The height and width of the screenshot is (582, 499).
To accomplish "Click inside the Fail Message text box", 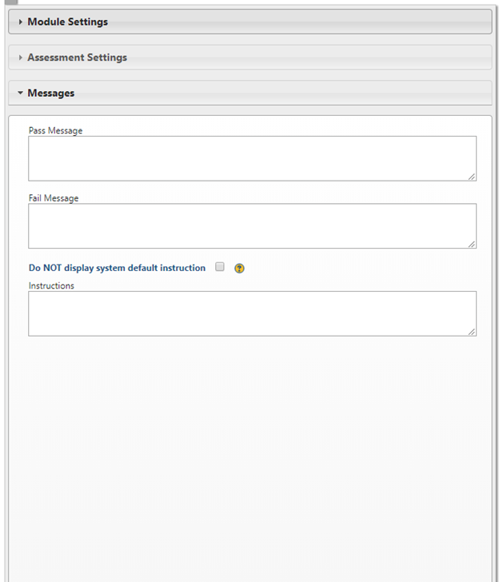I will [252, 226].
